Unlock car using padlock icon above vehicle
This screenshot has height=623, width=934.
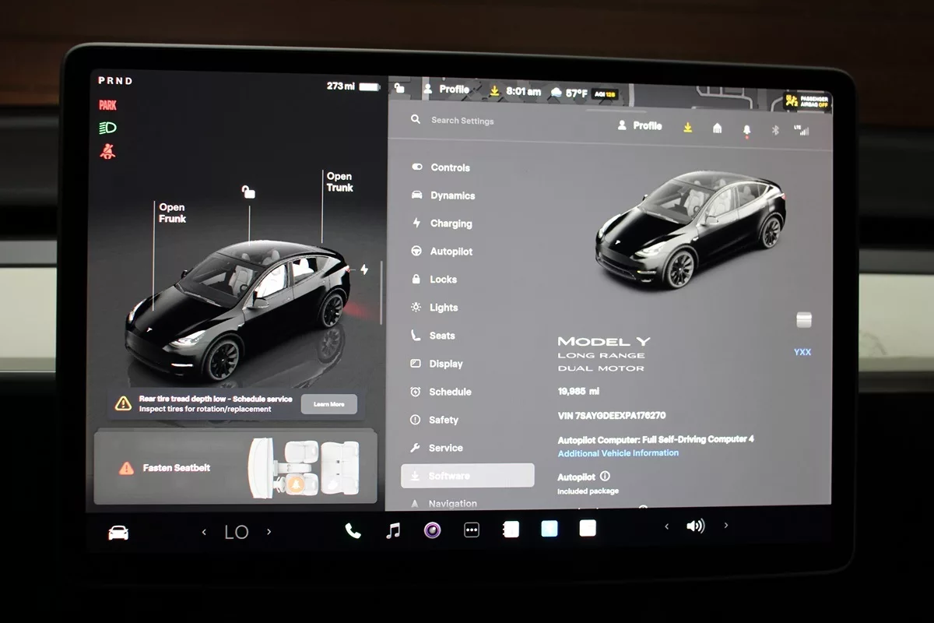(x=248, y=192)
